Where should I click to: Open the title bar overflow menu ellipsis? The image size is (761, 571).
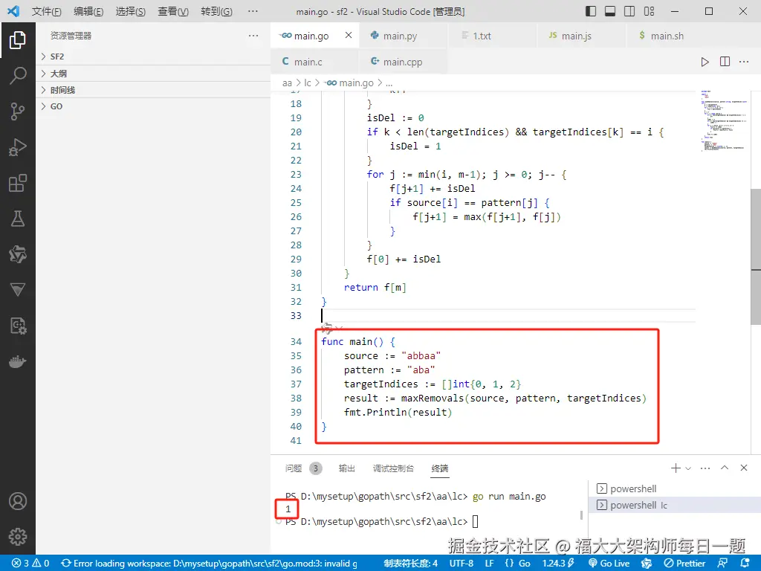coord(253,11)
